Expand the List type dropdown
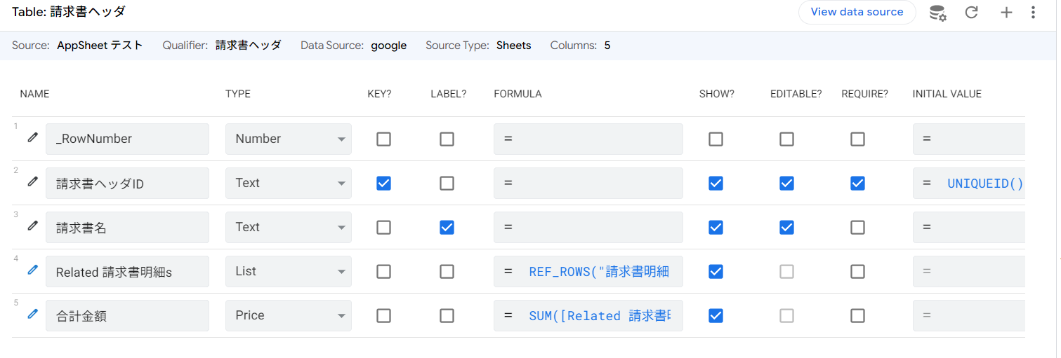 (288, 271)
